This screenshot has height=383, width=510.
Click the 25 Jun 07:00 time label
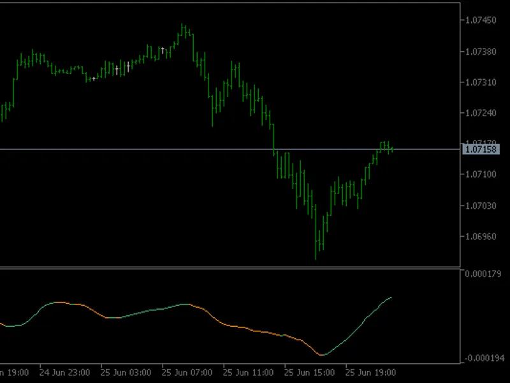coord(187,373)
